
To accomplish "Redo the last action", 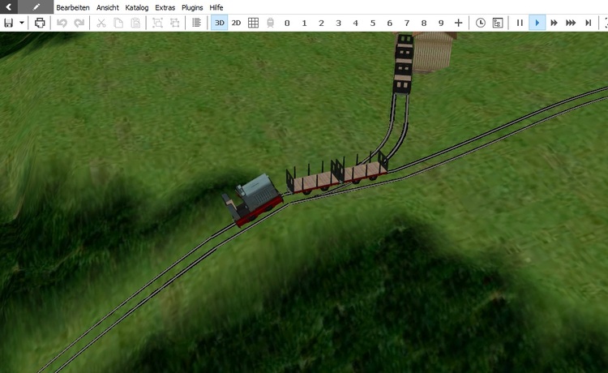I will pos(79,23).
